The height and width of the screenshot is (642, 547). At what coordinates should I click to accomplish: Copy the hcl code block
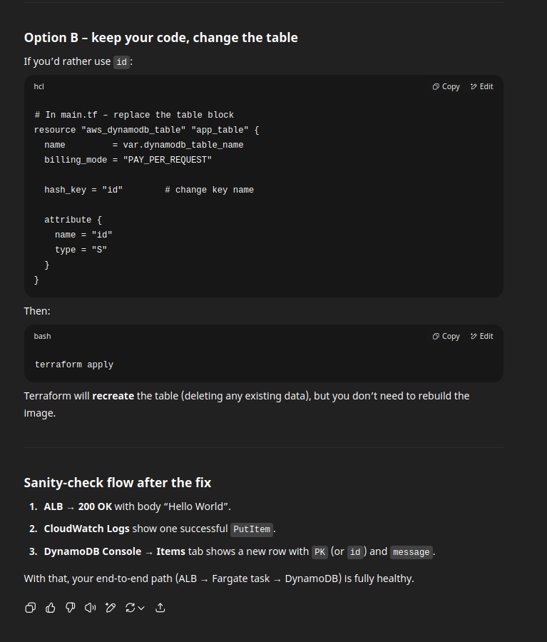(x=446, y=86)
